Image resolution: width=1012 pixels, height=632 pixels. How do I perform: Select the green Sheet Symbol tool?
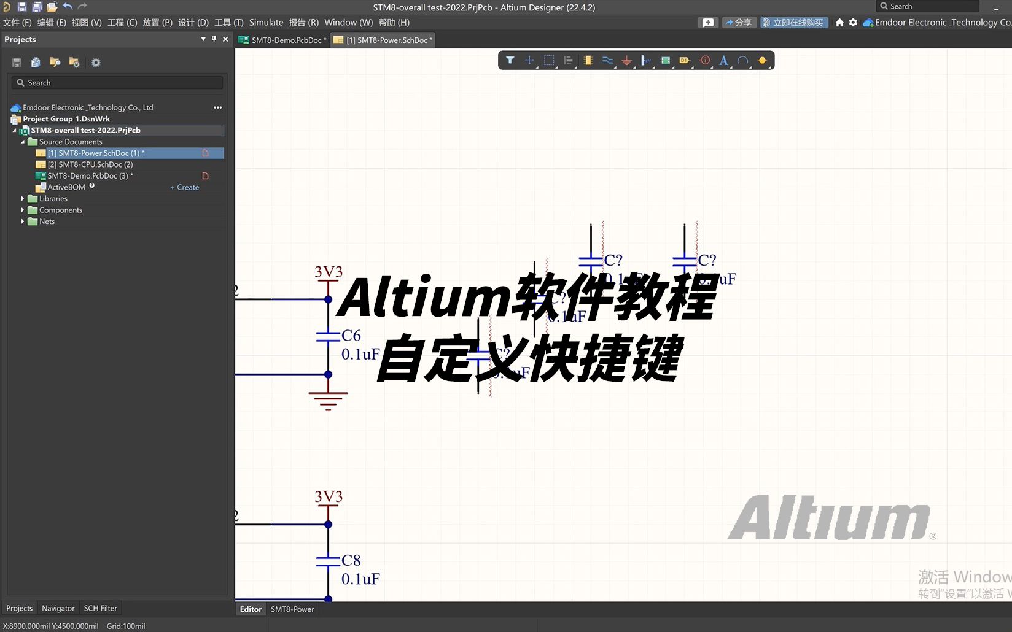click(x=666, y=60)
